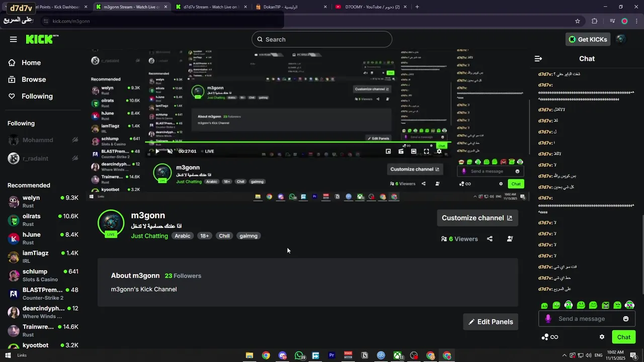Share the channel

click(490, 239)
